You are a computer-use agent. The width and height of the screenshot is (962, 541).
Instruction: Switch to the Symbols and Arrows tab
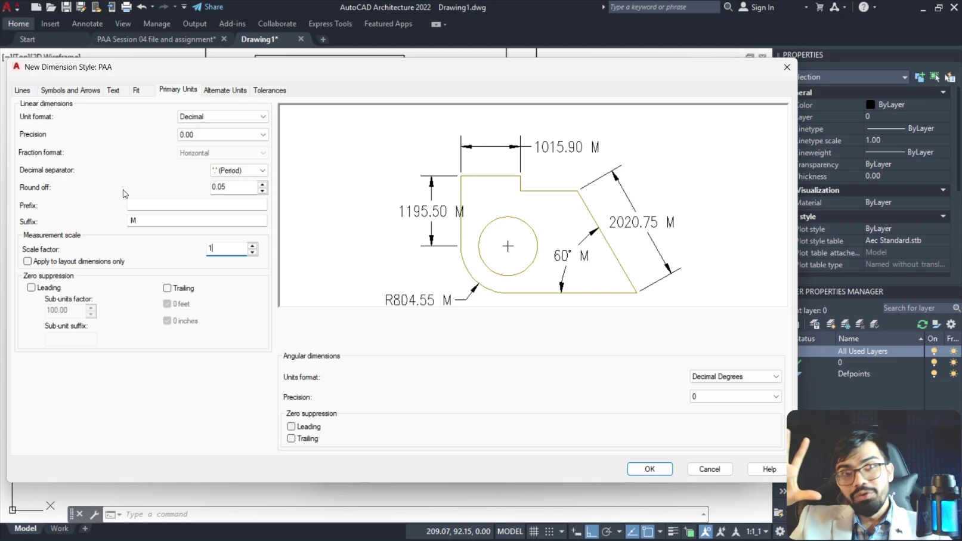pyautogui.click(x=70, y=91)
